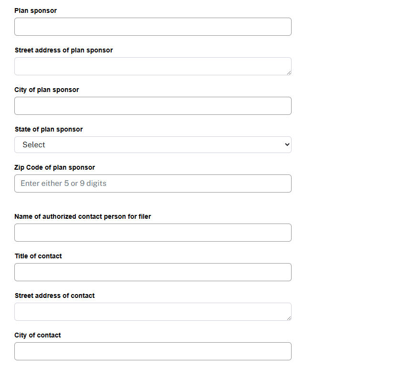Click the "Title of contact" label
Viewport: 398px width, 367px height.
click(x=38, y=256)
